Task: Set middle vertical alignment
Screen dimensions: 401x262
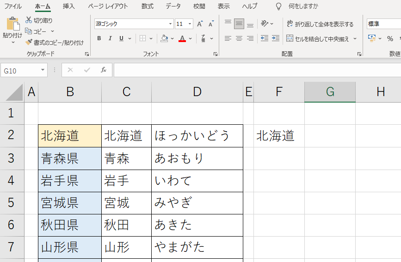Action: 239,24
